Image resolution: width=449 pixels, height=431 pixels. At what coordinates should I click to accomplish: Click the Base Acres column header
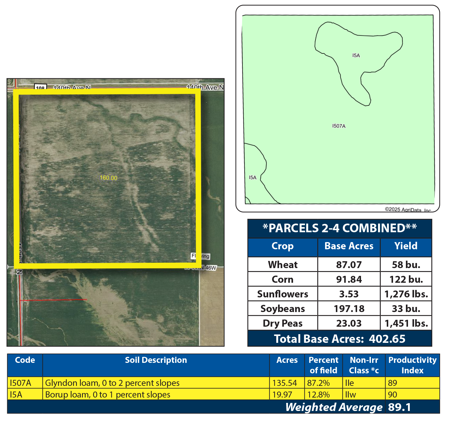tap(349, 246)
